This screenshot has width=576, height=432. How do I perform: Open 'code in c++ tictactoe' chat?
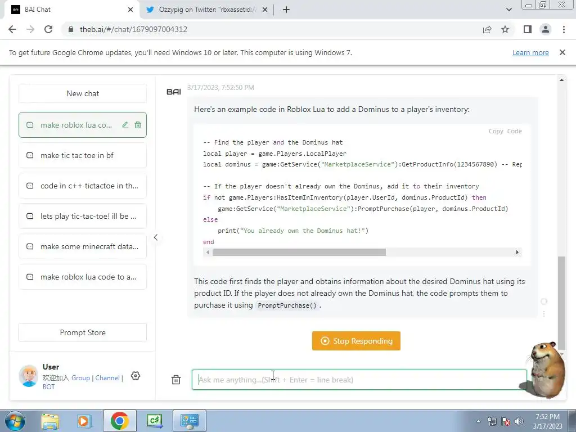click(83, 186)
